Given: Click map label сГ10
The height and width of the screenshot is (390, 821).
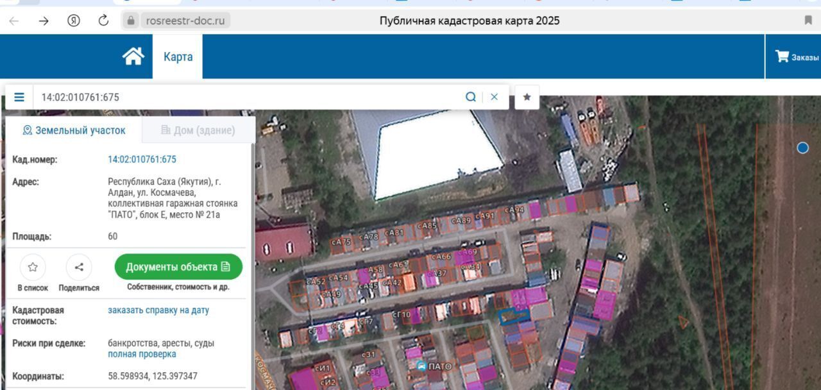Looking at the screenshot, I should pyautogui.click(x=402, y=314).
